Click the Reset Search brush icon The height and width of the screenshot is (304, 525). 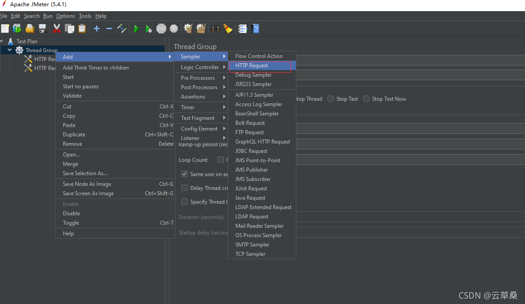click(228, 29)
